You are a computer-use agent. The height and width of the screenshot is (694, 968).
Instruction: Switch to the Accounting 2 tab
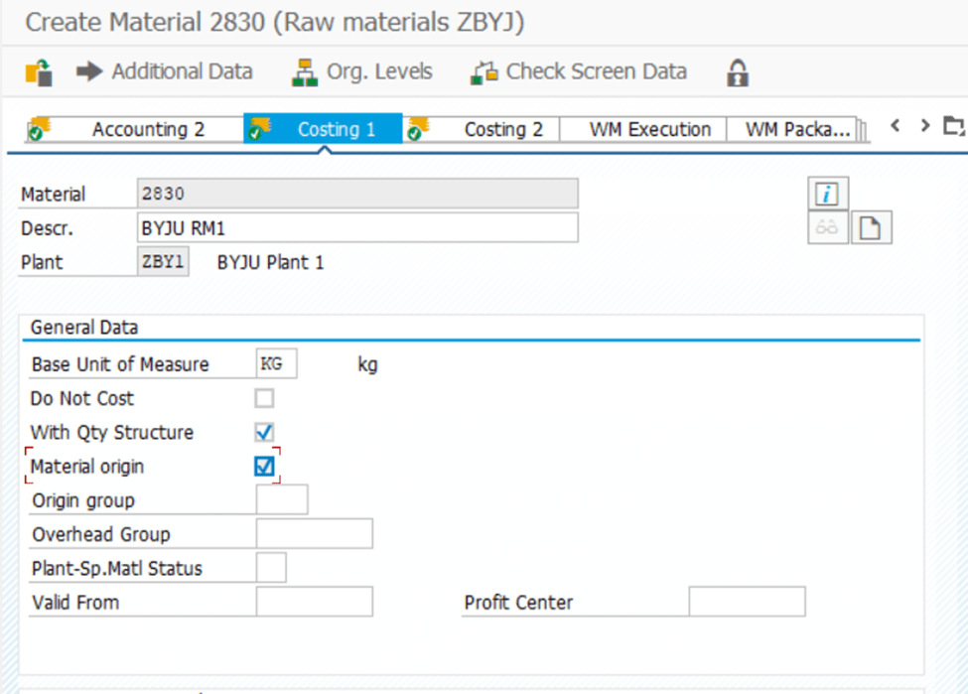tap(147, 129)
